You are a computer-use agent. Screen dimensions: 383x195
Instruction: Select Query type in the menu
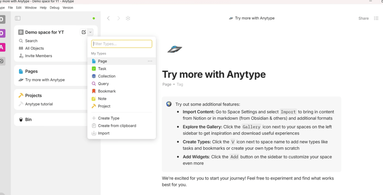pyautogui.click(x=122, y=83)
